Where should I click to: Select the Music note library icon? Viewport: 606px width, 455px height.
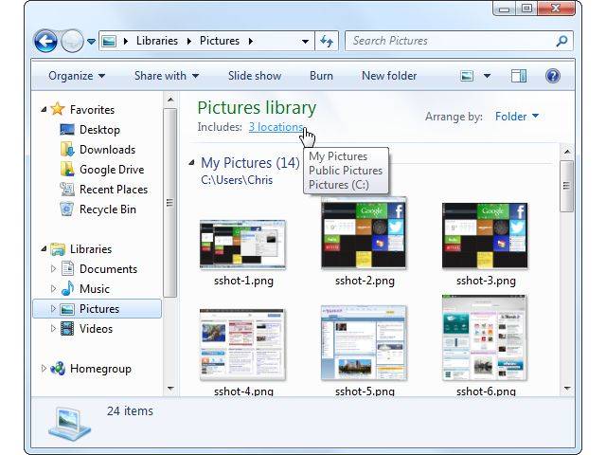pyautogui.click(x=67, y=288)
